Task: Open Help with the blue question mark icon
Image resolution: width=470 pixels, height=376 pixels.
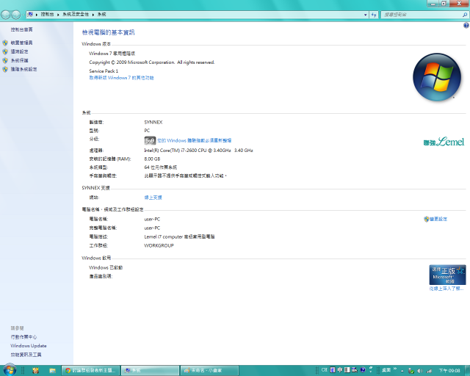Action: click(x=466, y=26)
